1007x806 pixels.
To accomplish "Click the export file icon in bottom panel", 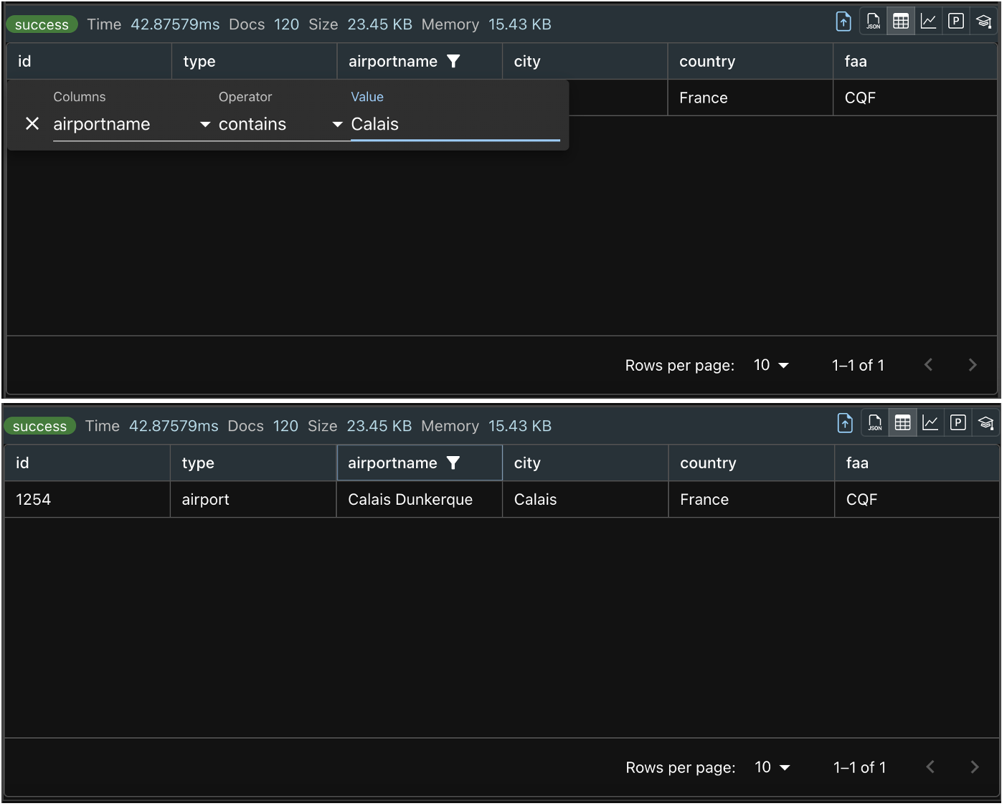I will point(845,423).
